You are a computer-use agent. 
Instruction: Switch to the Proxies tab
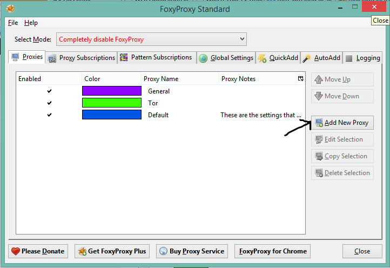pyautogui.click(x=27, y=57)
